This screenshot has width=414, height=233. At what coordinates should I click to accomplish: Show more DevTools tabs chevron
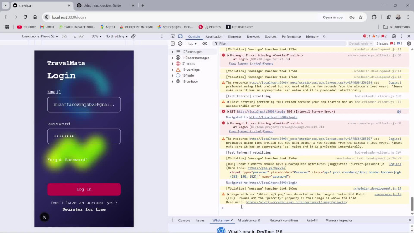(324, 36)
